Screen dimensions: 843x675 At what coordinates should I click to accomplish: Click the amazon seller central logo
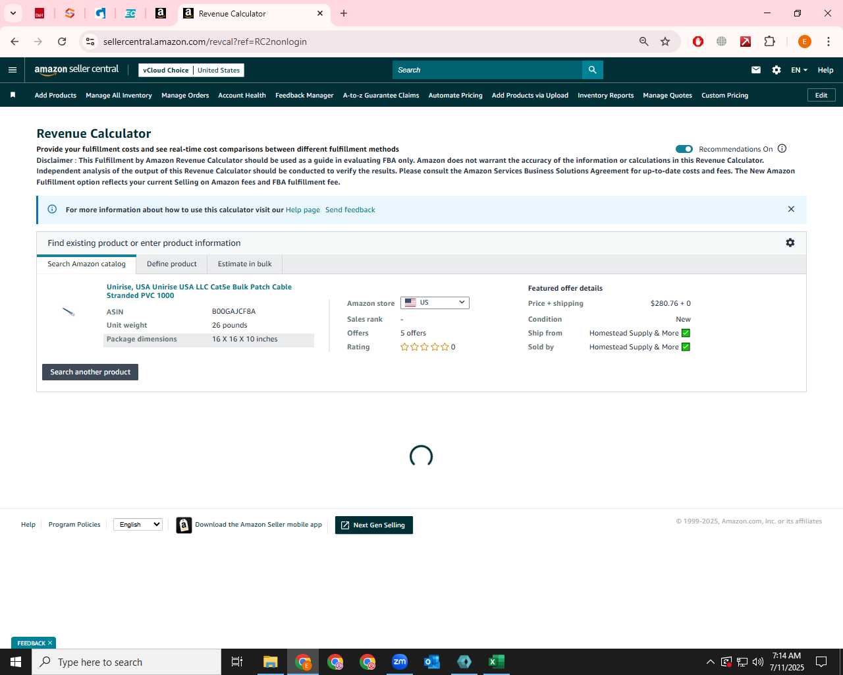(76, 69)
